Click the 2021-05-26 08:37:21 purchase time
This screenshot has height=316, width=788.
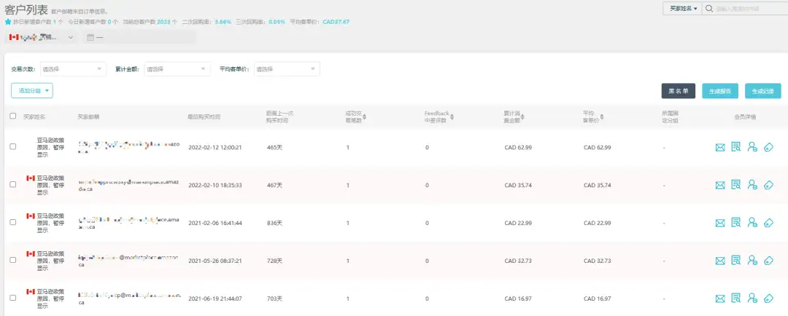215,261
